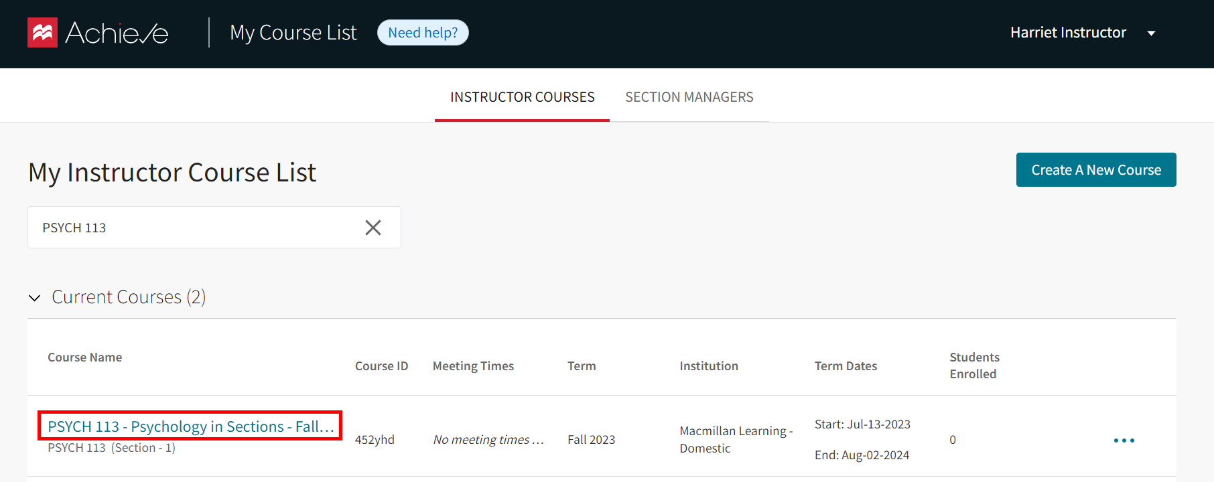Click the Institution column header
The width and height of the screenshot is (1214, 482).
click(708, 366)
